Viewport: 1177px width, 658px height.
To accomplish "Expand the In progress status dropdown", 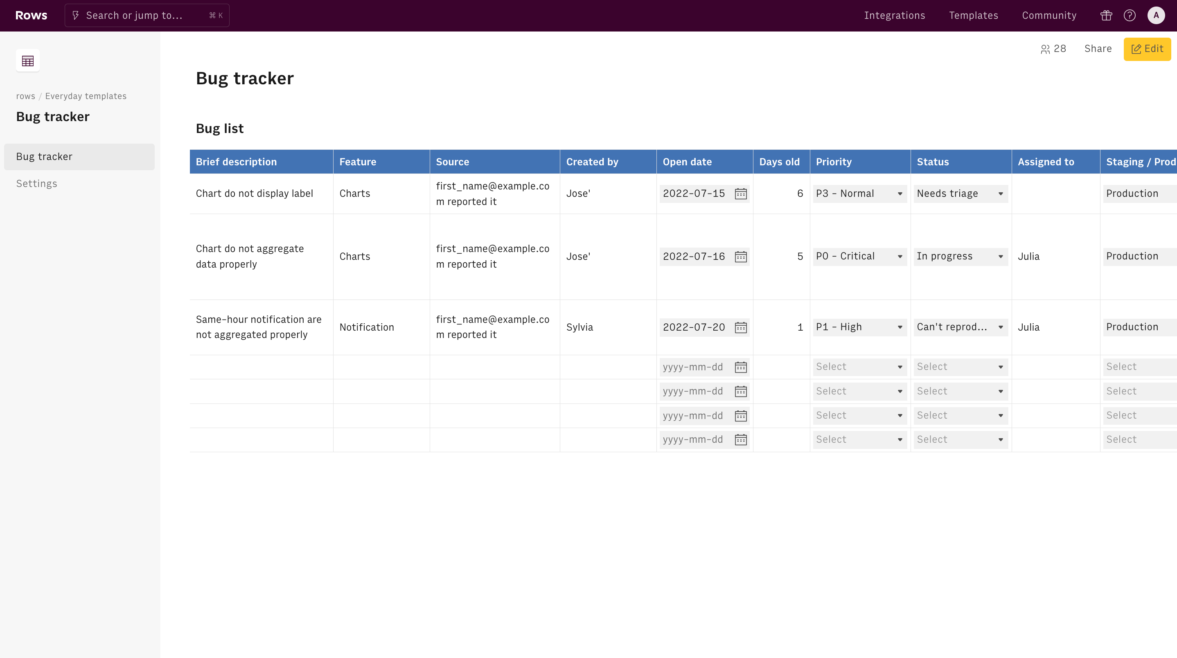I will [960, 256].
